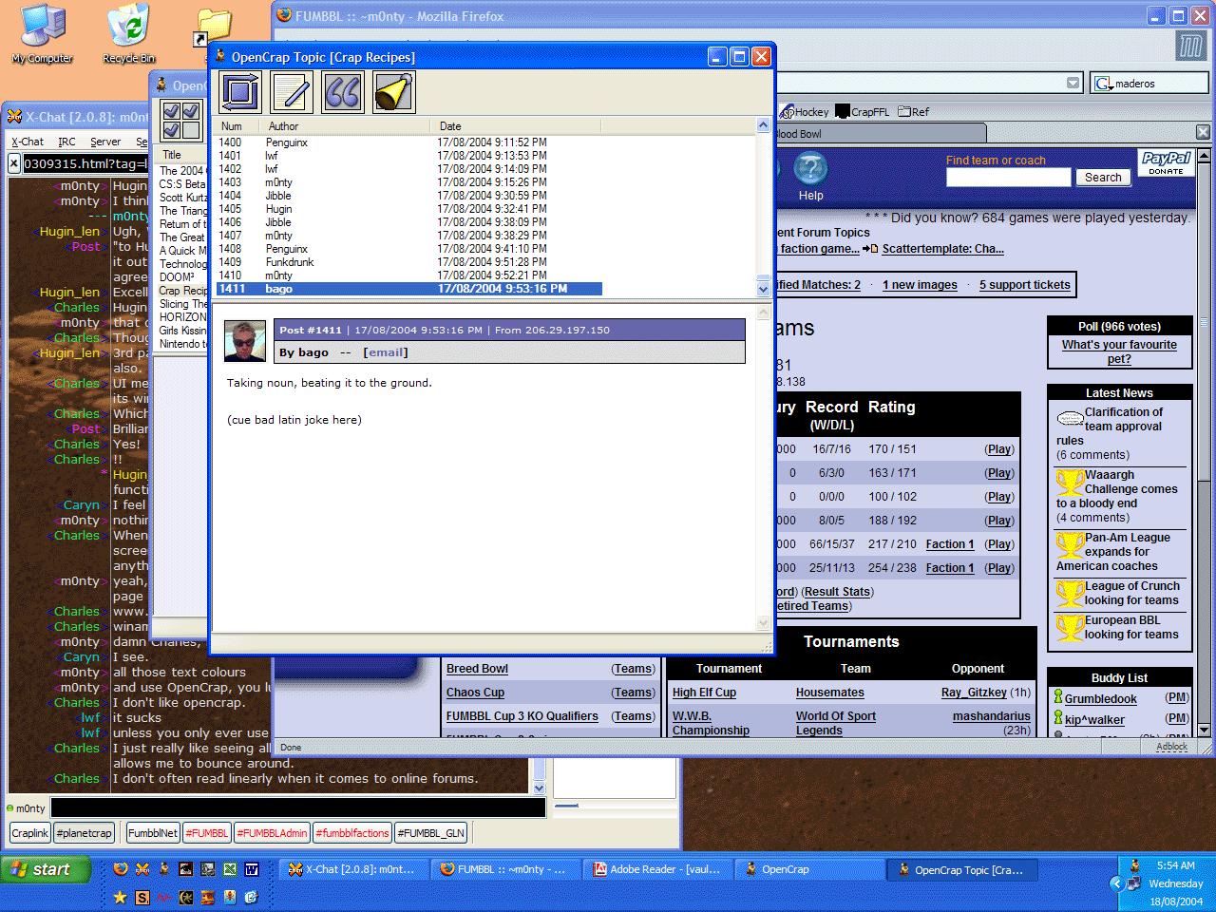Open Recycle Bin desktop icon
Viewport: 1216px width, 912px height.
coord(128,34)
